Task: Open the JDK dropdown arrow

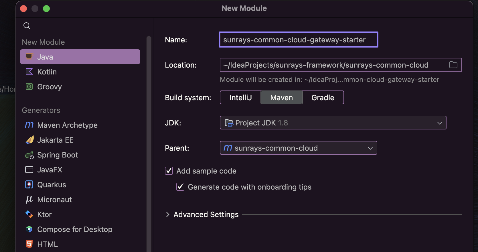Action: click(x=440, y=123)
